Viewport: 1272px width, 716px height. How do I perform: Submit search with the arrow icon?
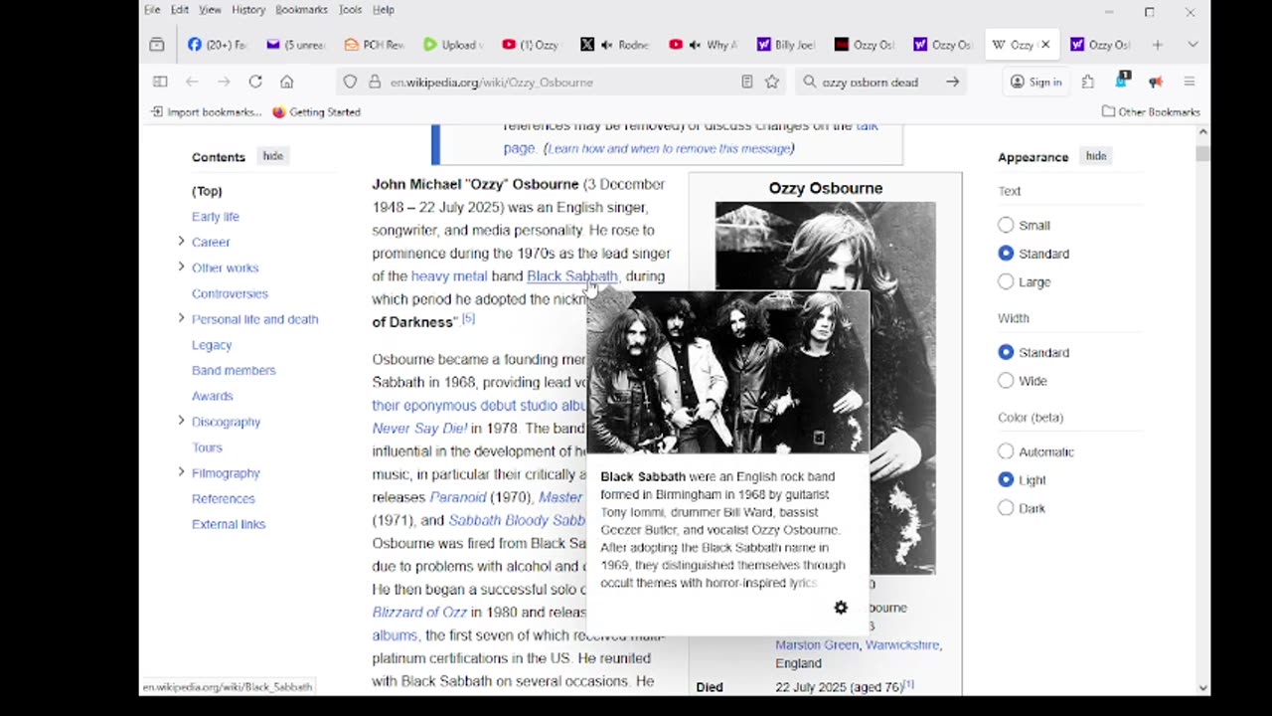[x=952, y=82]
